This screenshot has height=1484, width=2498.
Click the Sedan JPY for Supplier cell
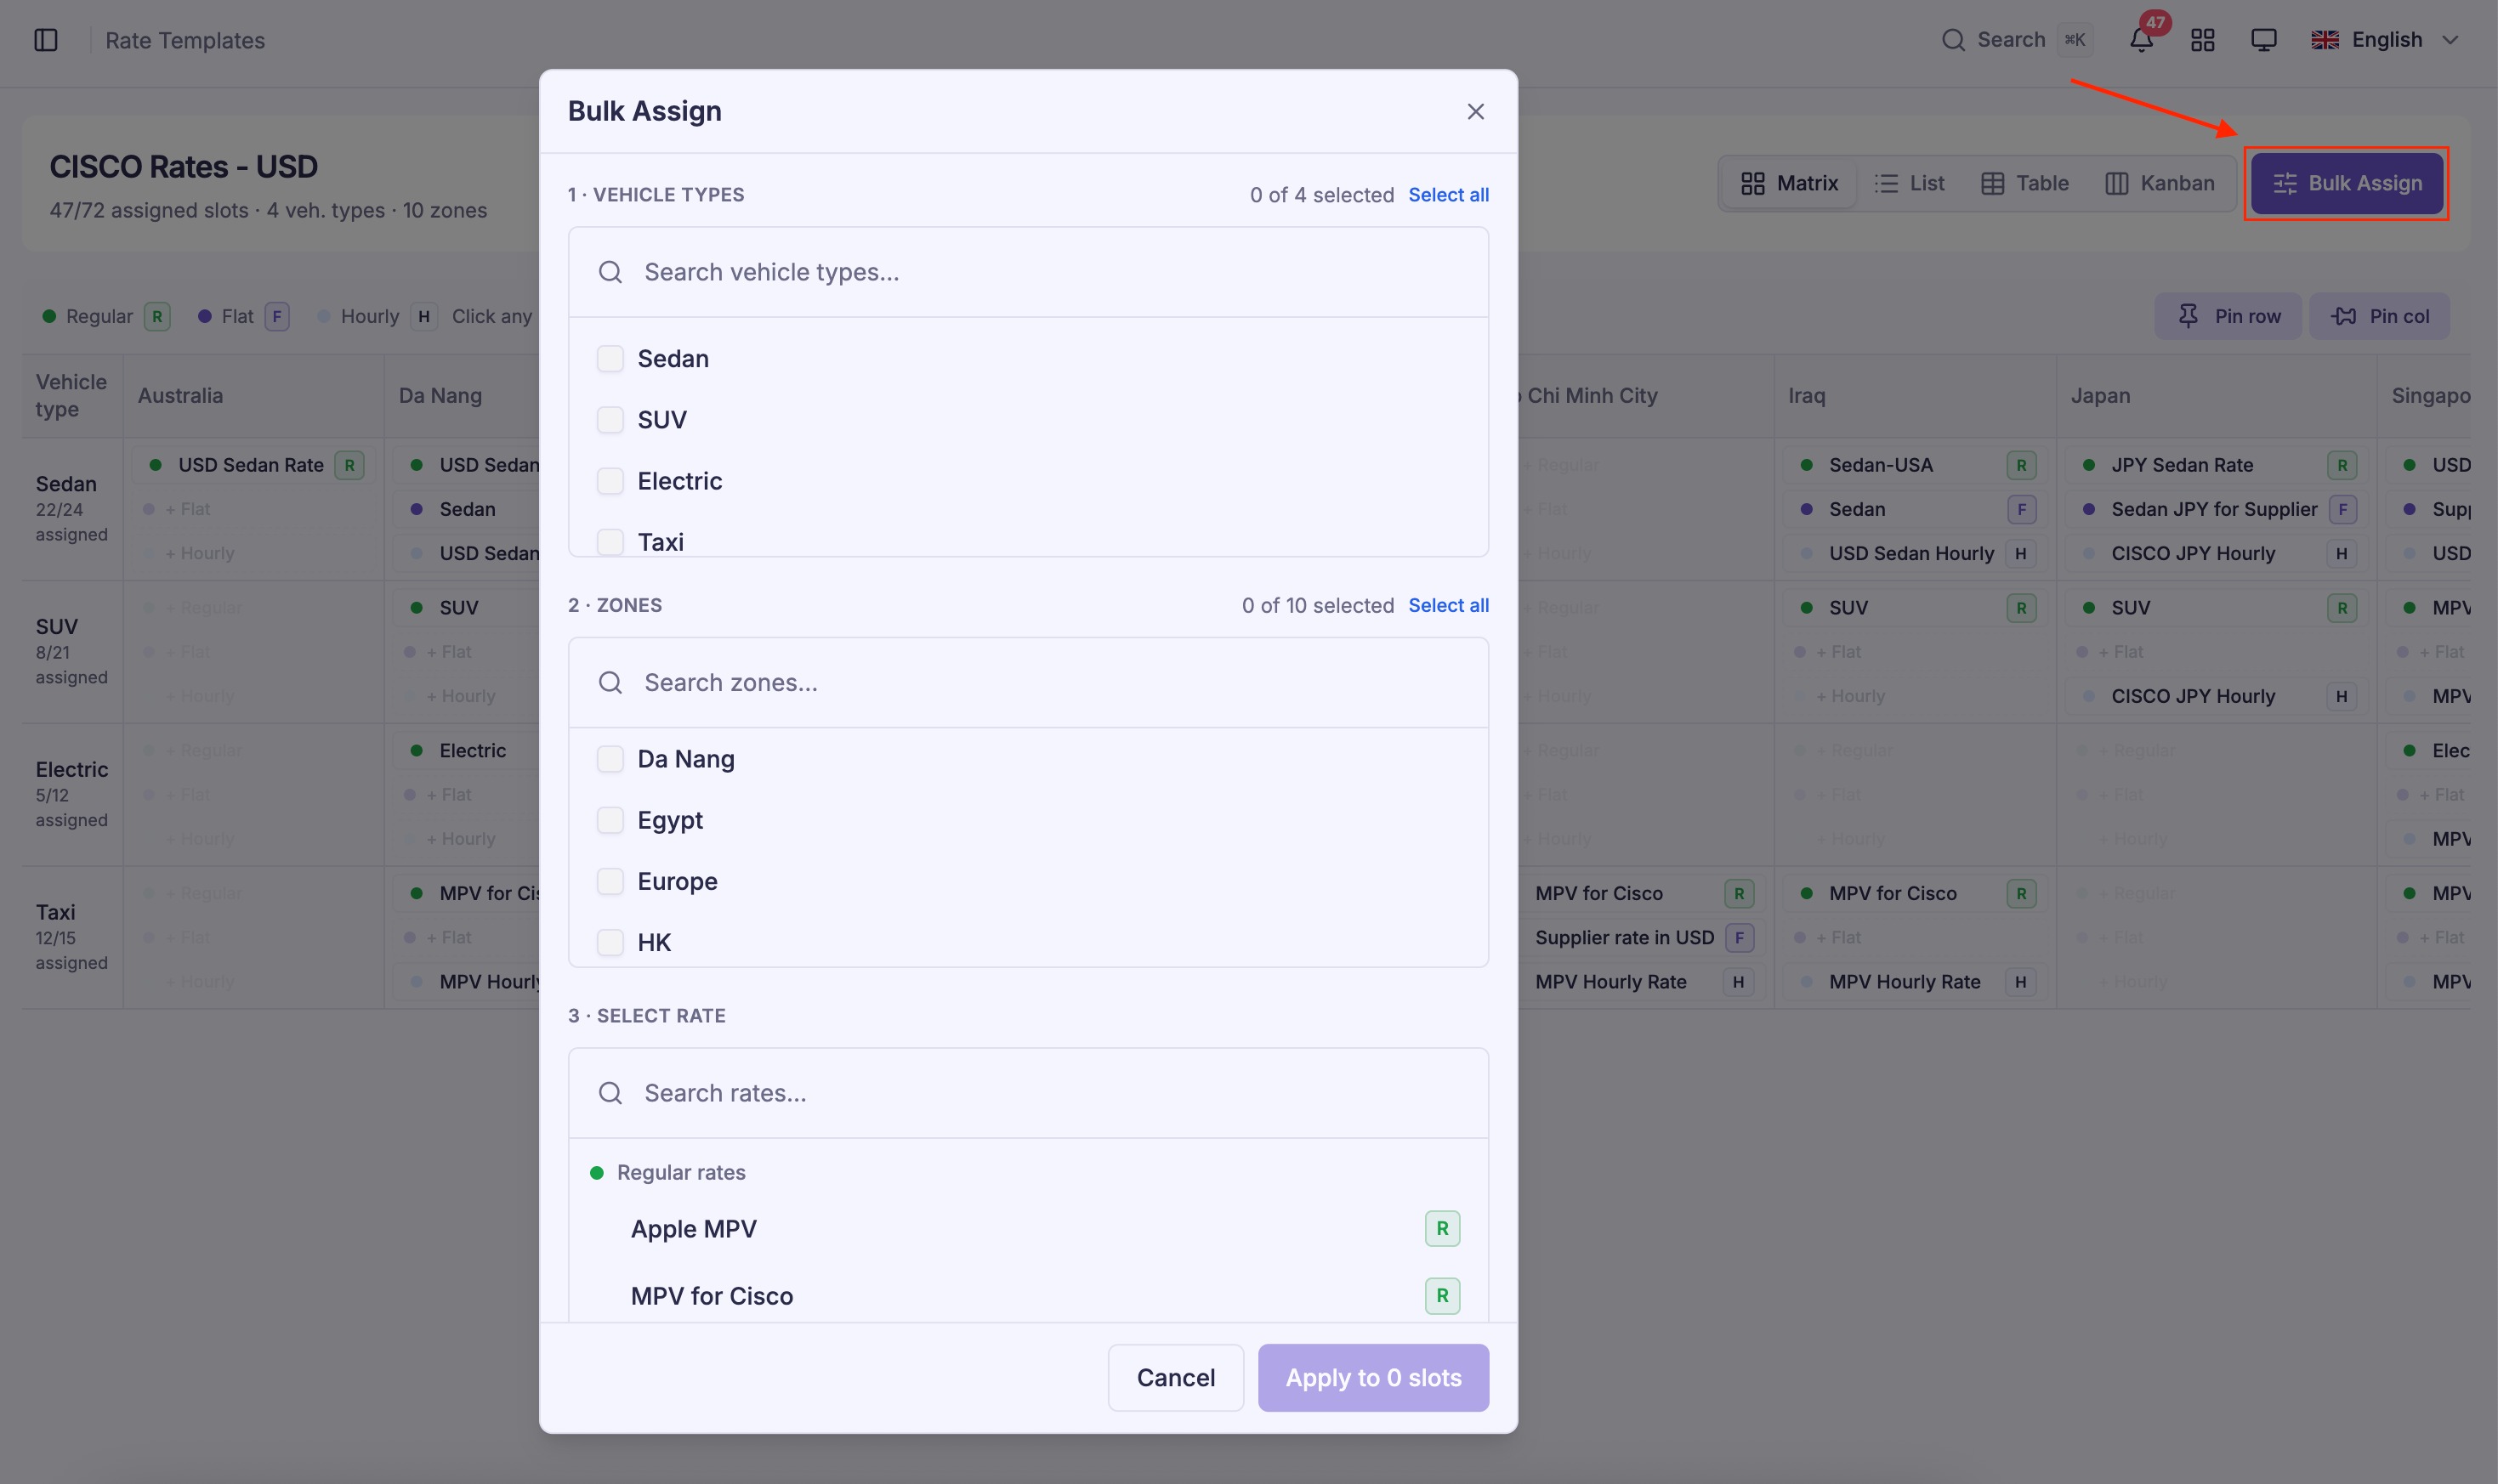[2217, 509]
